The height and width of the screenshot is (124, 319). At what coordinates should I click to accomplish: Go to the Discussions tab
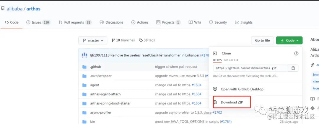tap(111, 22)
